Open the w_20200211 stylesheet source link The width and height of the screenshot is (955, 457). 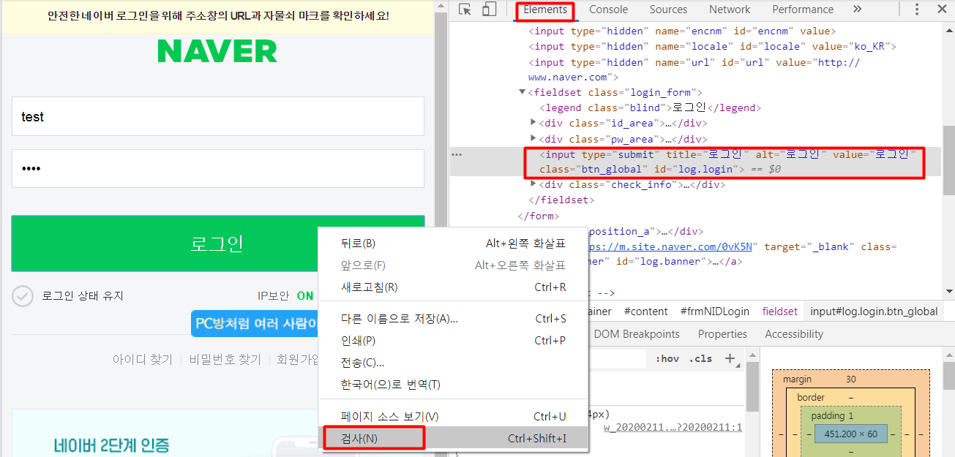673,428
